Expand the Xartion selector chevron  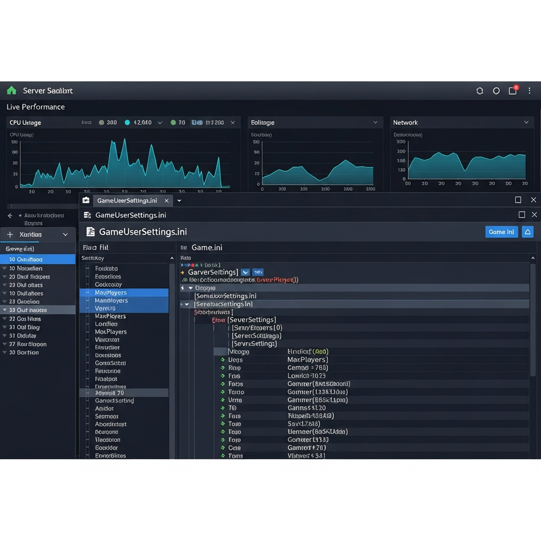[66, 234]
